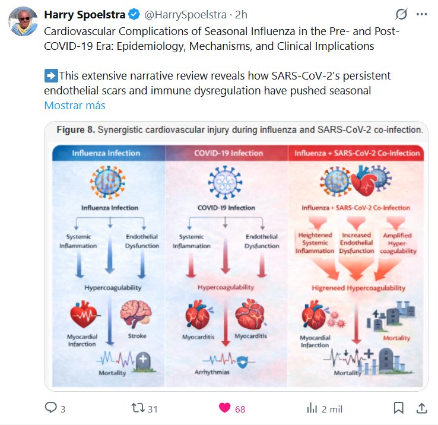Screen dimensions: 438x425
Task: Unlike the post via the pink heart
Action: pos(224,408)
